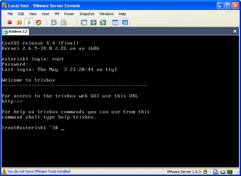Screen dimensions: 241x176
Task: Suspend the virtual machine with pause icon
Action: click(x=19, y=22)
